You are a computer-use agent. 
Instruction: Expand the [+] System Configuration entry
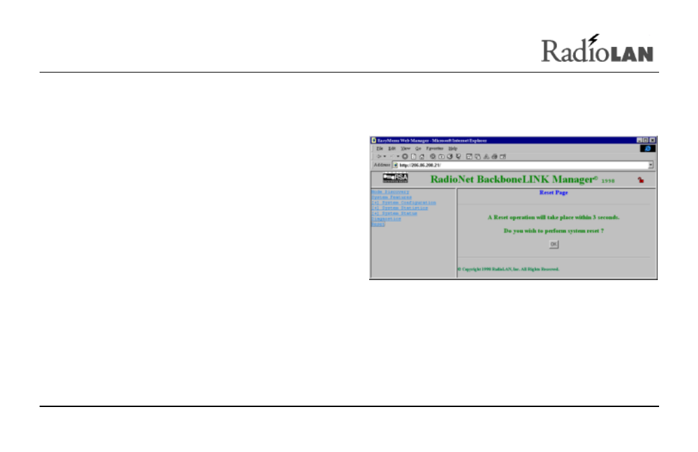coord(404,203)
